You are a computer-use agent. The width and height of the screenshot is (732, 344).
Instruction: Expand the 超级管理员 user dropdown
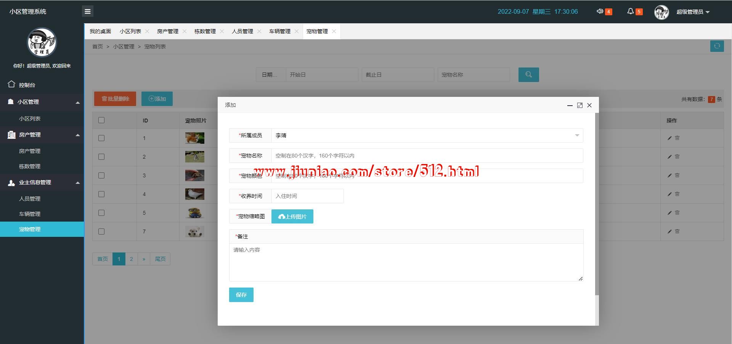[x=693, y=12]
